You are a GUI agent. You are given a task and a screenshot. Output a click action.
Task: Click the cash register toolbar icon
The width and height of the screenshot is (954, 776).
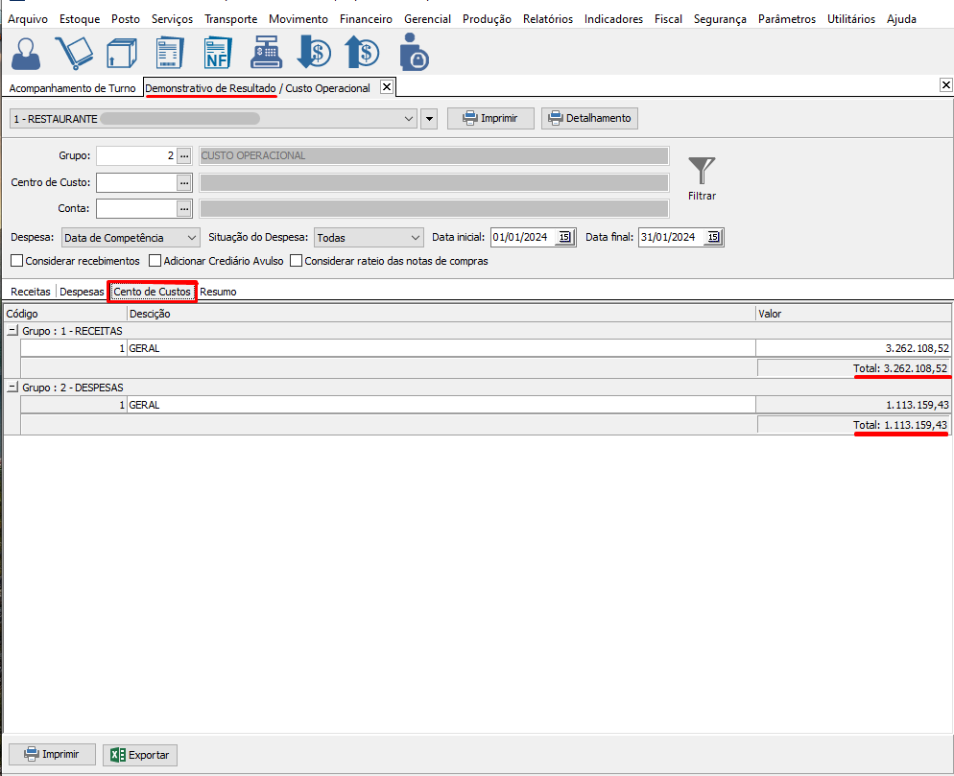pos(266,53)
